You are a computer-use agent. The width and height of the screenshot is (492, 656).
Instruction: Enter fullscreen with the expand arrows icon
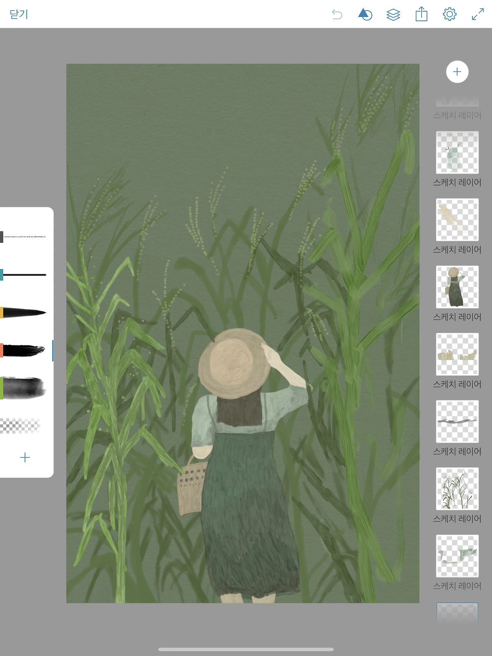click(478, 14)
